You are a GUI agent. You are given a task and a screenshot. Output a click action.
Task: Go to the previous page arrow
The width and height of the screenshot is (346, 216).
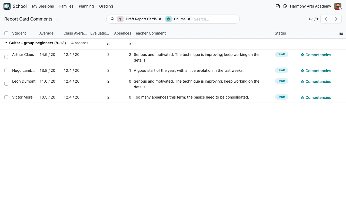pyautogui.click(x=326, y=19)
